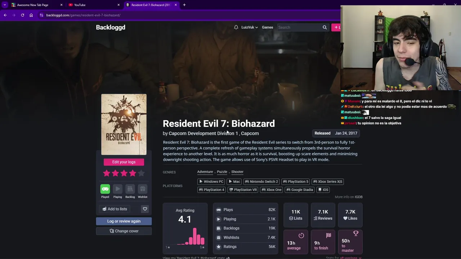Click the address bar URL
461x259 pixels.
[x=83, y=15]
